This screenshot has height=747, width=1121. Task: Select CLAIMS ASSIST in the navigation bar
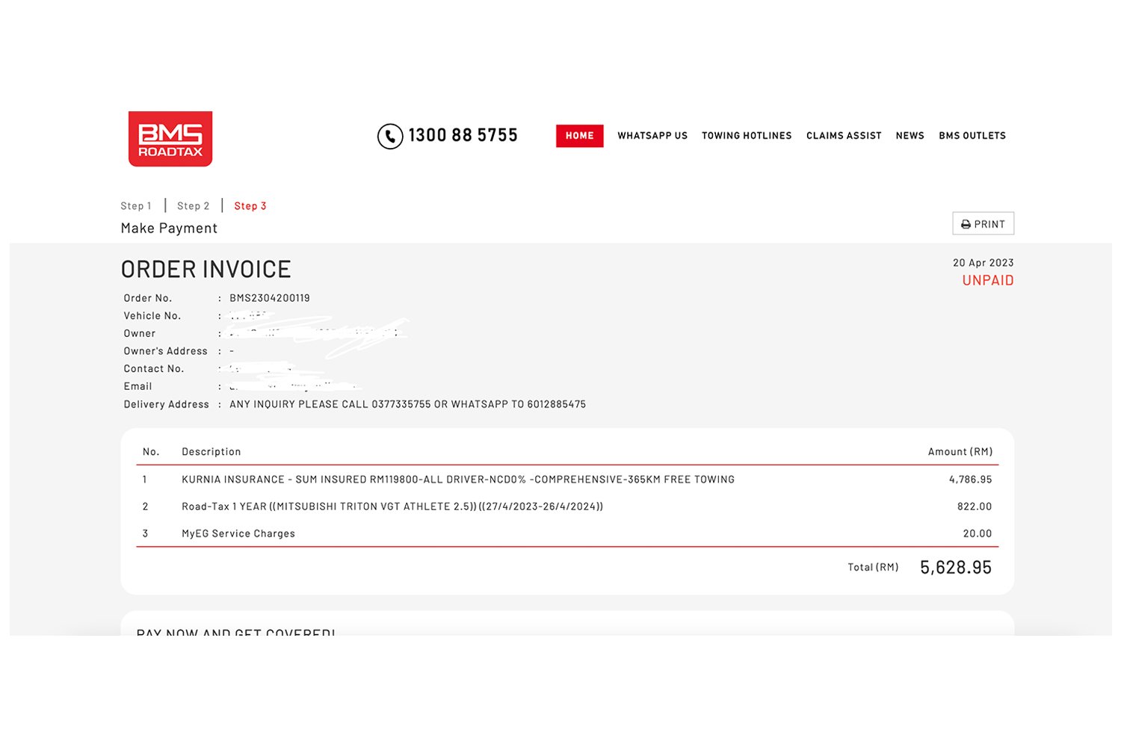[x=843, y=136]
